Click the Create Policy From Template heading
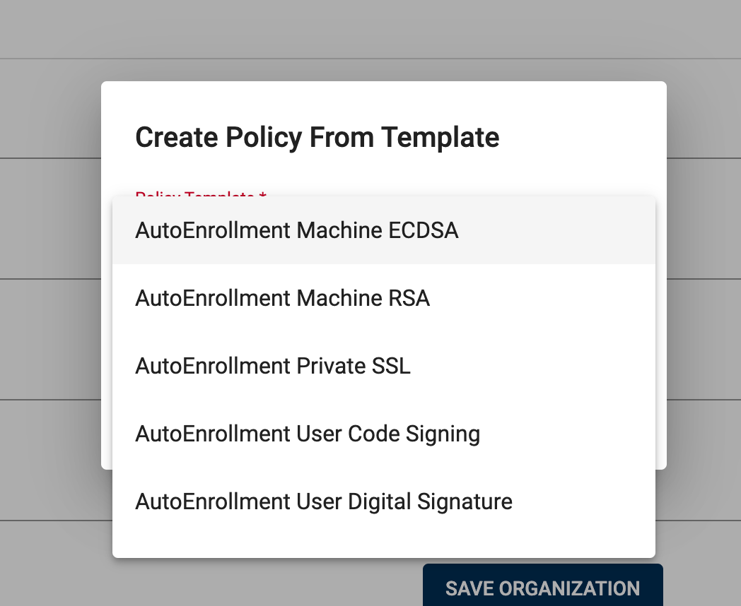This screenshot has height=606, width=741. point(317,137)
